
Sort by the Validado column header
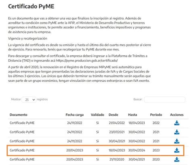[98, 115]
